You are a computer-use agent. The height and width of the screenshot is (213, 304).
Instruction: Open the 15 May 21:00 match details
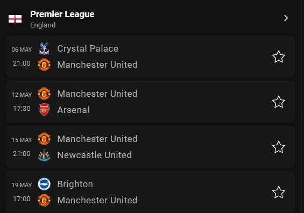150,147
